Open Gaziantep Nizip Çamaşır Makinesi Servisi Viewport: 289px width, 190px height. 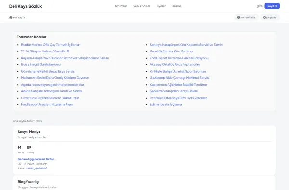coord(180,78)
